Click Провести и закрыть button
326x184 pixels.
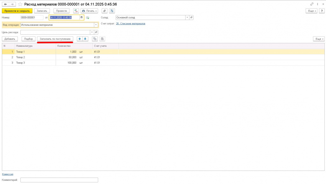click(x=17, y=11)
